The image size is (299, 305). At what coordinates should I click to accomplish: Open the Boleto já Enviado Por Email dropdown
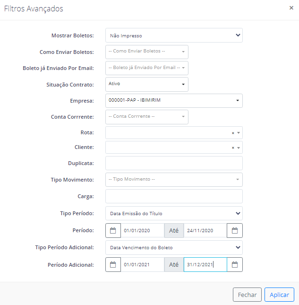(147, 68)
